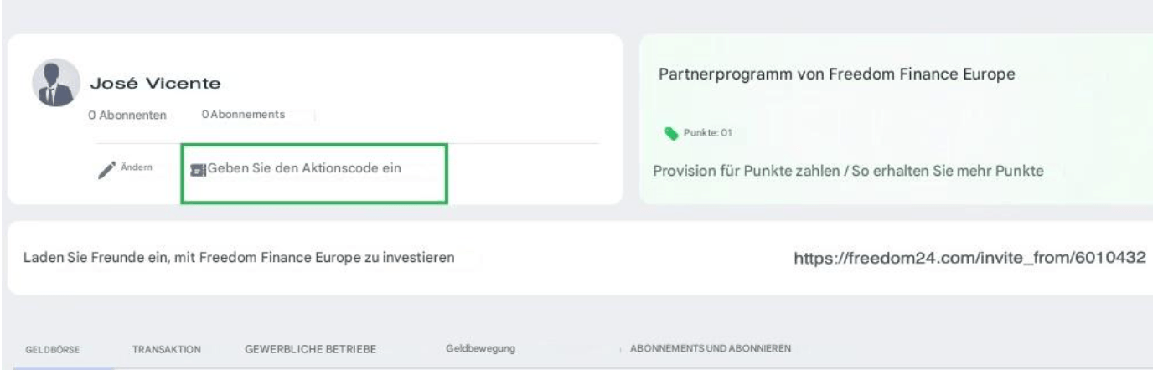
Task: Click the 'Laden Sie Freunde ein' invite text
Action: point(240,258)
